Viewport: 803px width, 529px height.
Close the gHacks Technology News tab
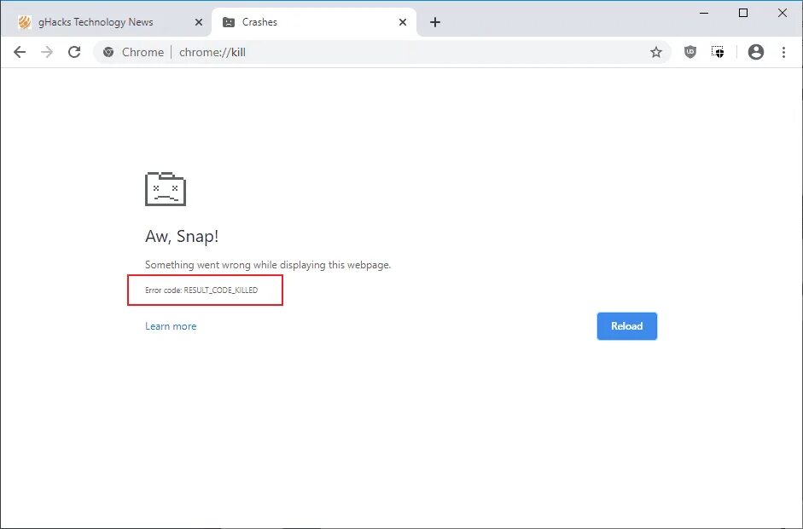199,22
